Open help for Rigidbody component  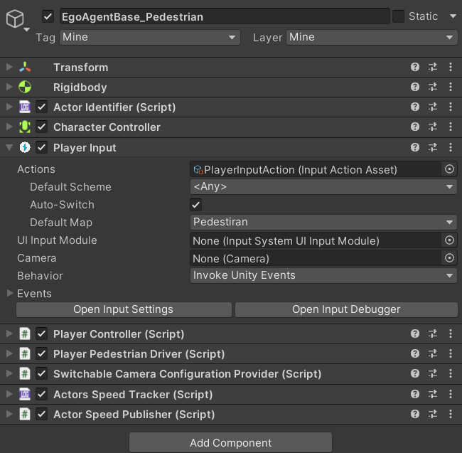point(415,87)
